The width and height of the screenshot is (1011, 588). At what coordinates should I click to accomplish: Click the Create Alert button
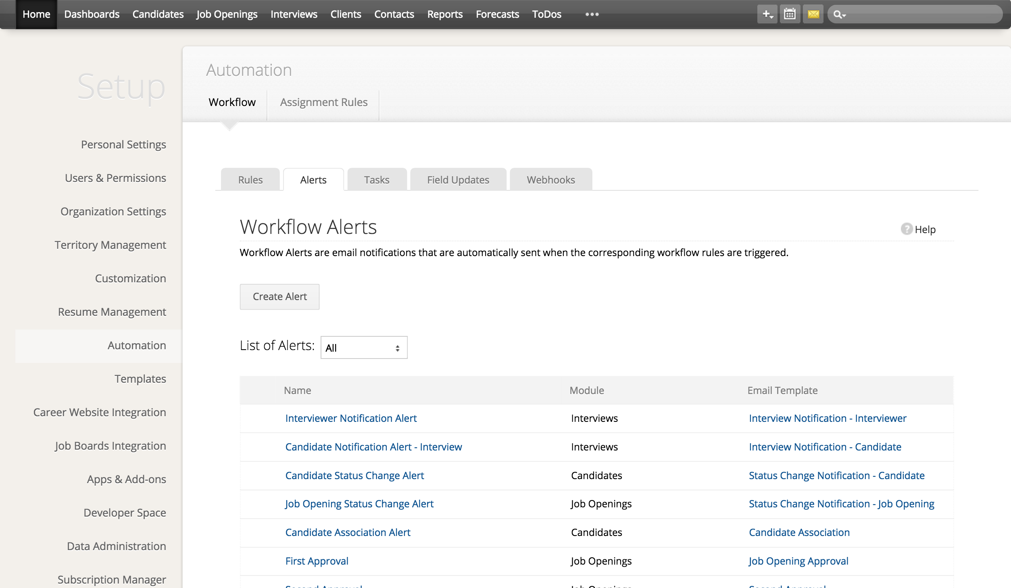pyautogui.click(x=279, y=297)
